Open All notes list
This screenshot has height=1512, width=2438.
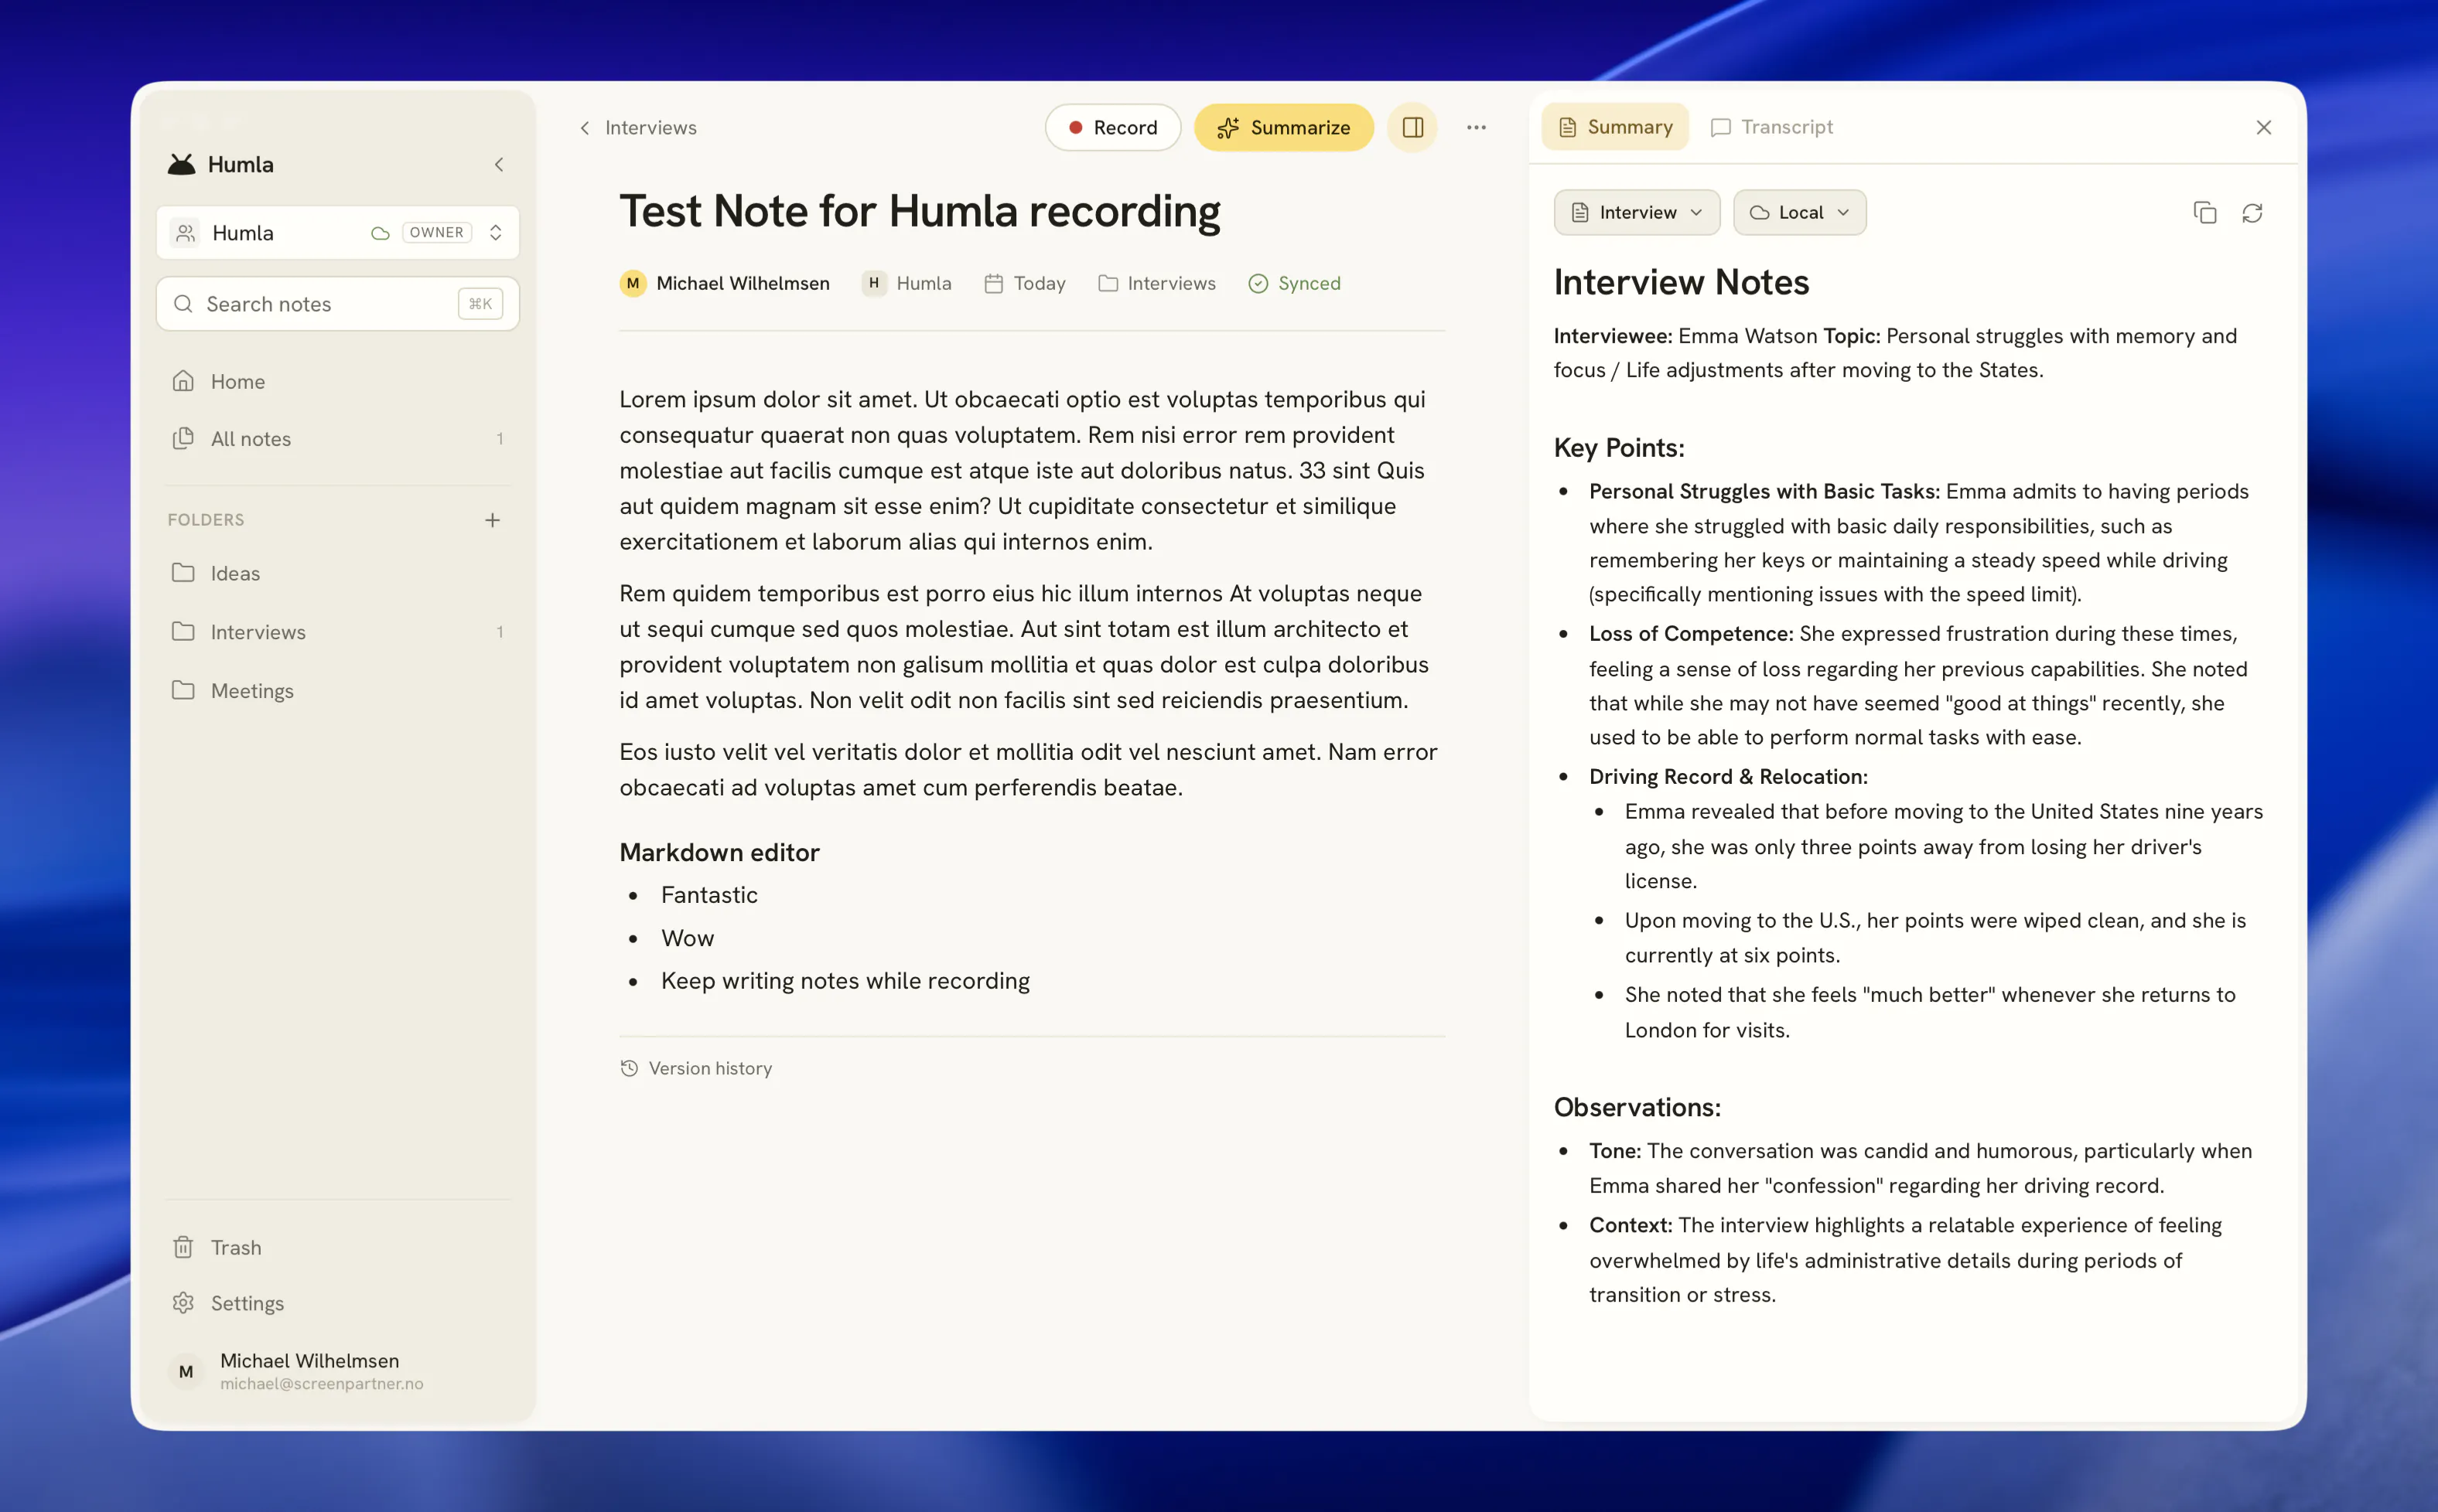338,438
